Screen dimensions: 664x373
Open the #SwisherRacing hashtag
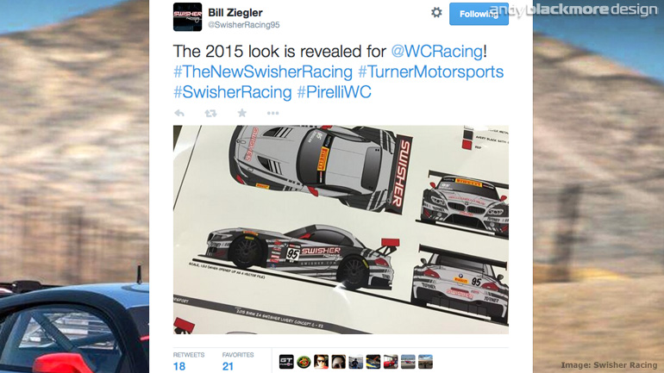(x=233, y=92)
